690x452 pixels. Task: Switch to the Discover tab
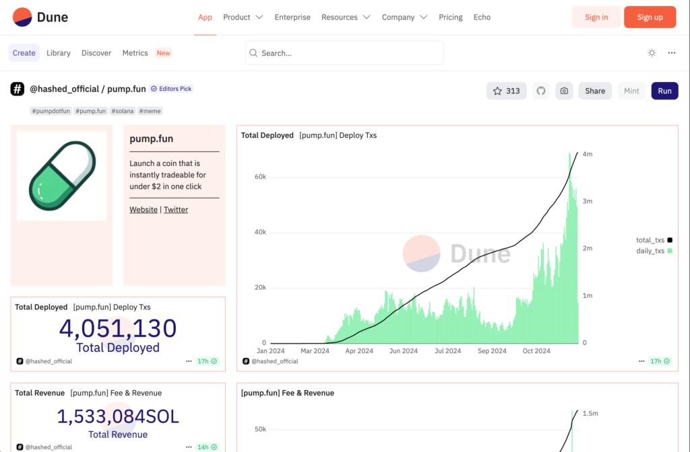(x=96, y=52)
